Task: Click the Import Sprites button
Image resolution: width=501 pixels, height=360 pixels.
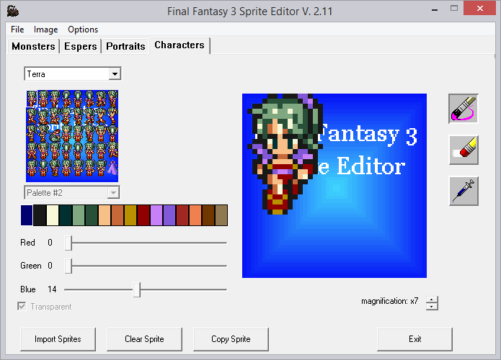Action: coord(58,339)
